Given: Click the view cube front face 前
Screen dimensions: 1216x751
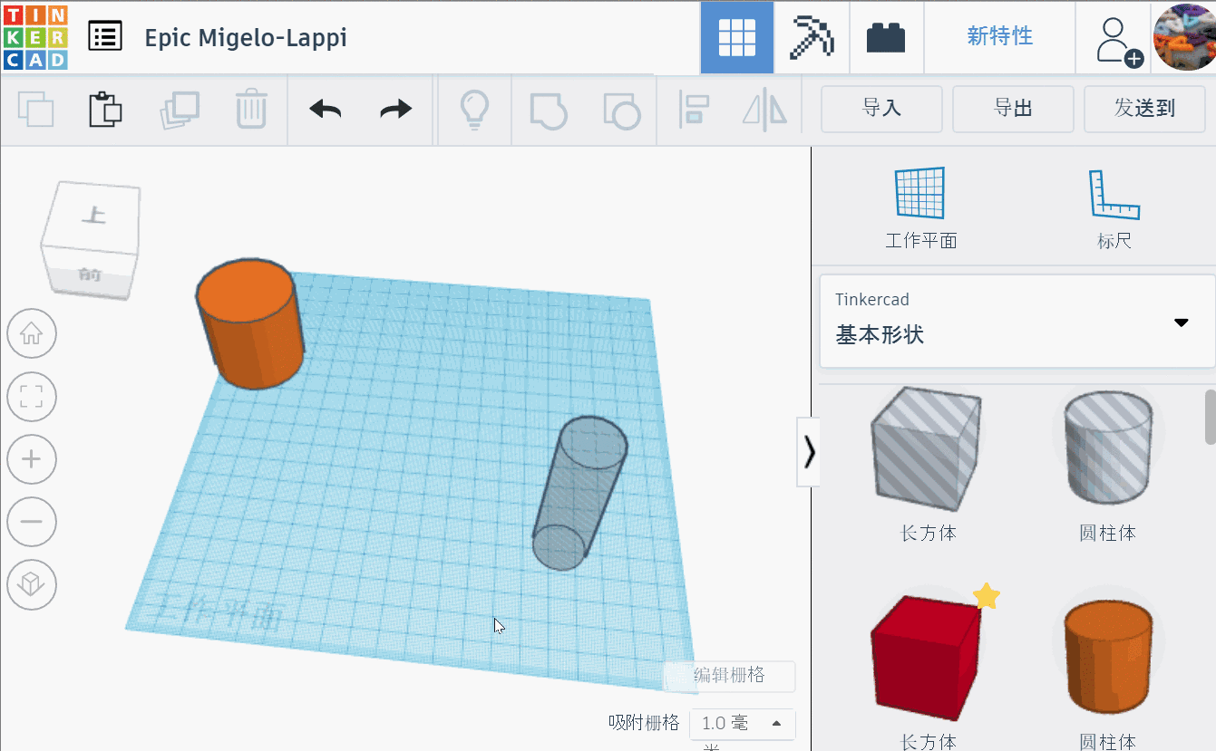Looking at the screenshot, I should pyautogui.click(x=90, y=274).
